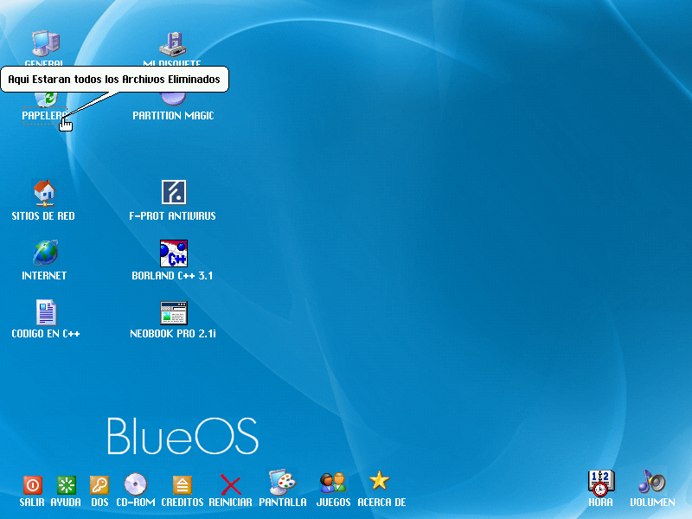Click the 'F-PROT ANTIVIRUS' label

(172, 215)
